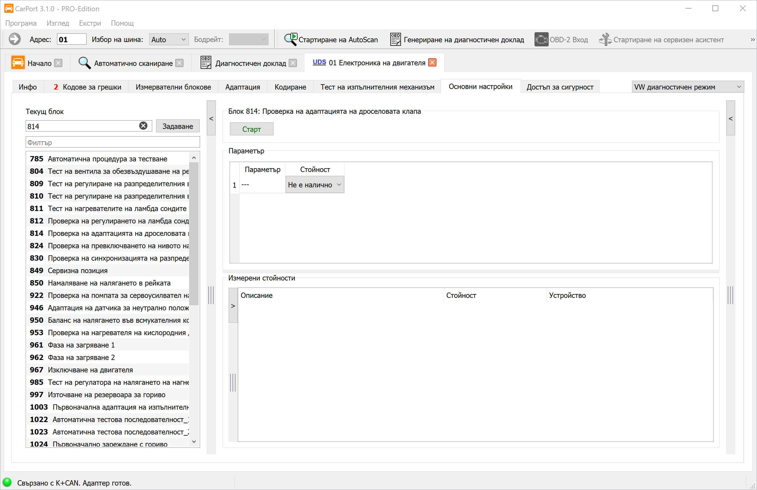Open the Не е налично value dropdown

(314, 185)
